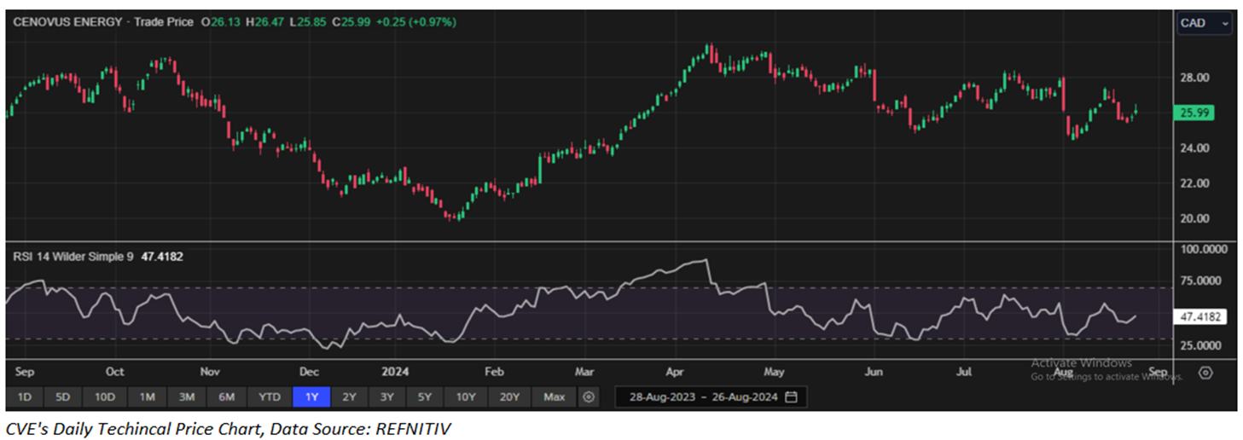The width and height of the screenshot is (1243, 440).
Task: Click the Dec timeline label
Action: tap(309, 372)
